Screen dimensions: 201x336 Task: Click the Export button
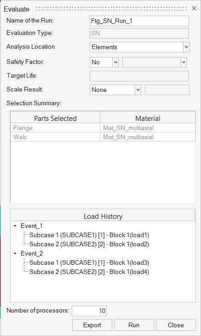point(92,325)
